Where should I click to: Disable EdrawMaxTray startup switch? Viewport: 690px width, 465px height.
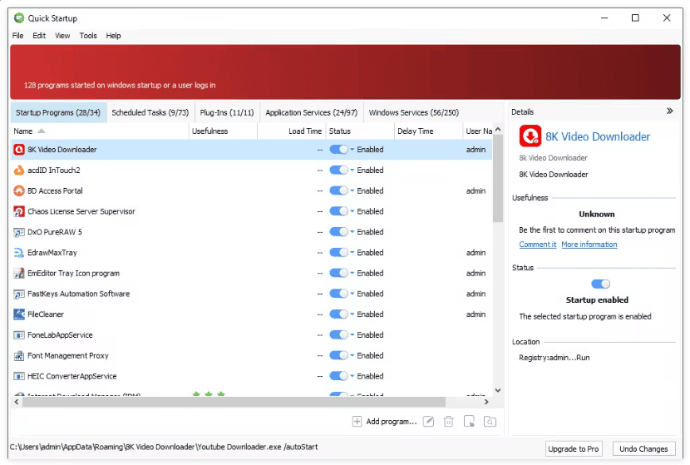[338, 253]
